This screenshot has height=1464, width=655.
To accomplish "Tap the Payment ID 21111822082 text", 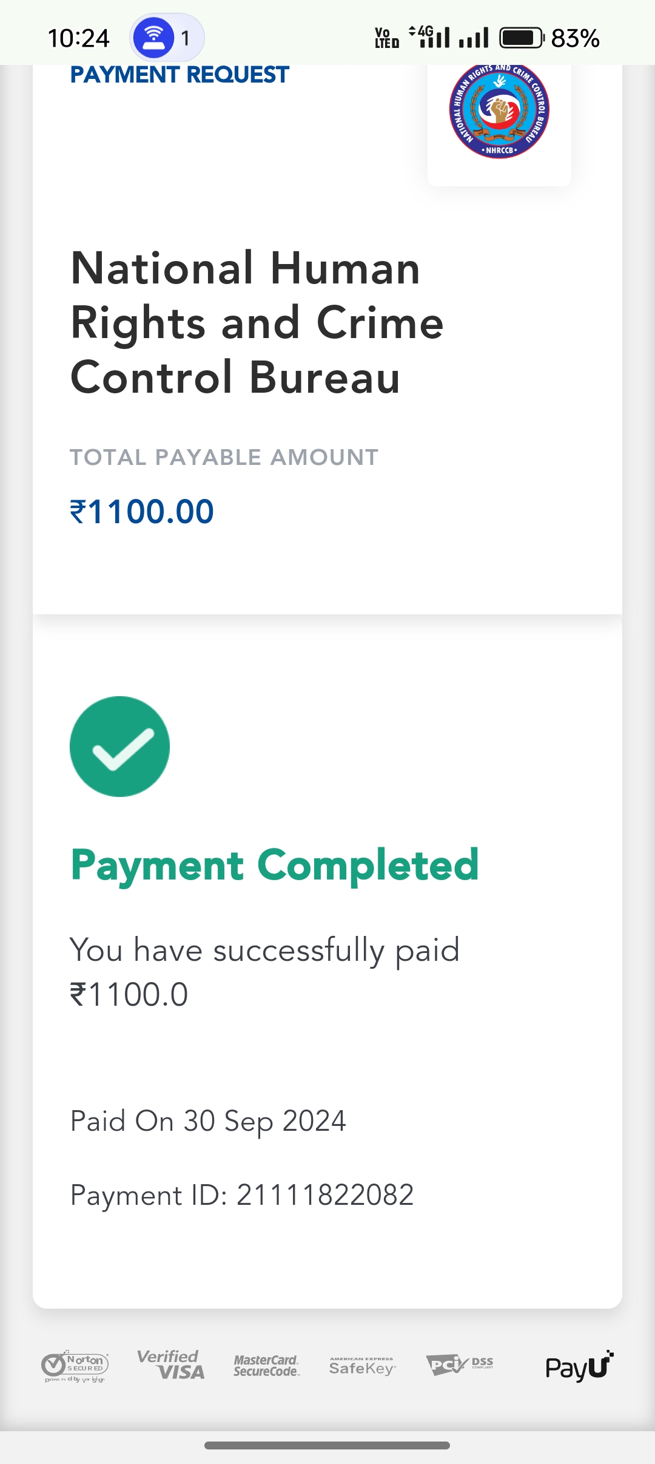I will 242,1195.
